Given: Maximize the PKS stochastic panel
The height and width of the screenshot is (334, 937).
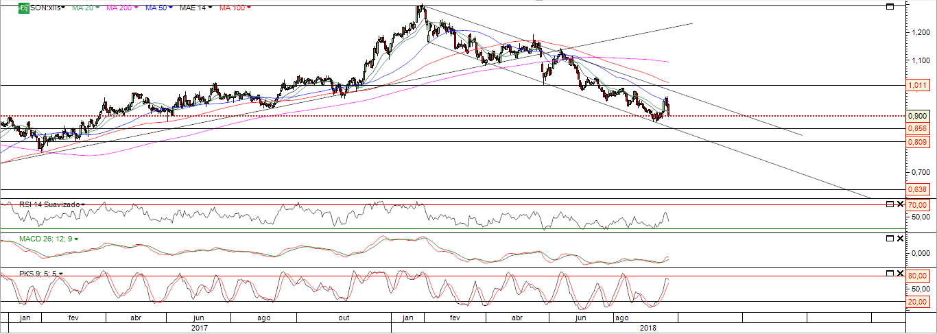Looking at the screenshot, I should pos(890,273).
